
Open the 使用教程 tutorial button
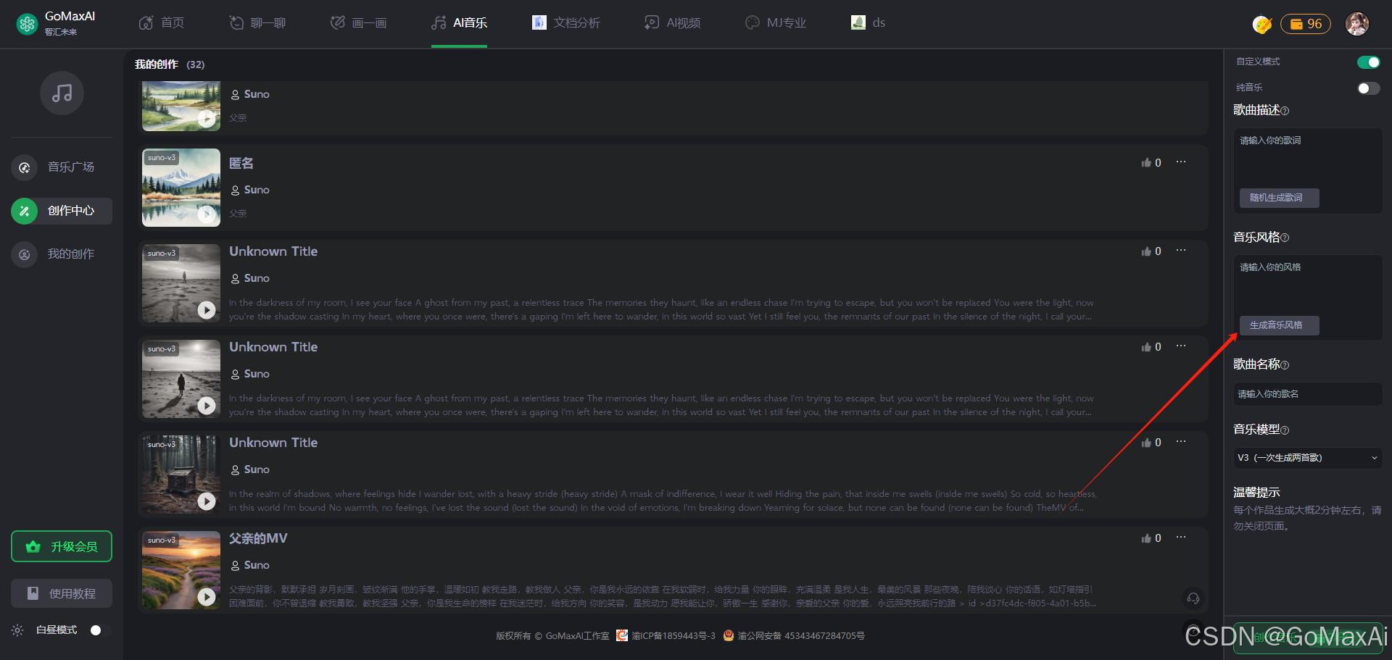pos(62,593)
